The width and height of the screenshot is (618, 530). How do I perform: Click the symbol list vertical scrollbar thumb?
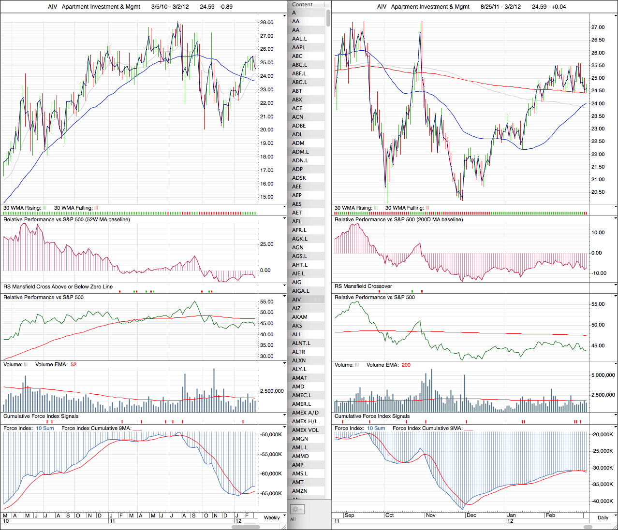coord(328,17)
